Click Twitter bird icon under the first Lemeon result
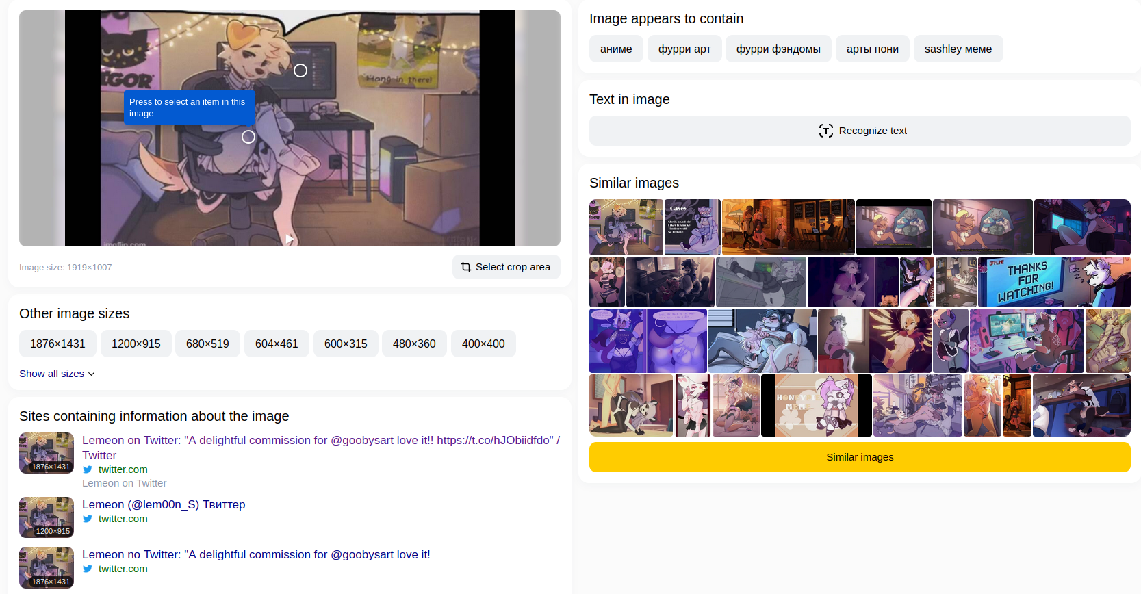 (88, 469)
